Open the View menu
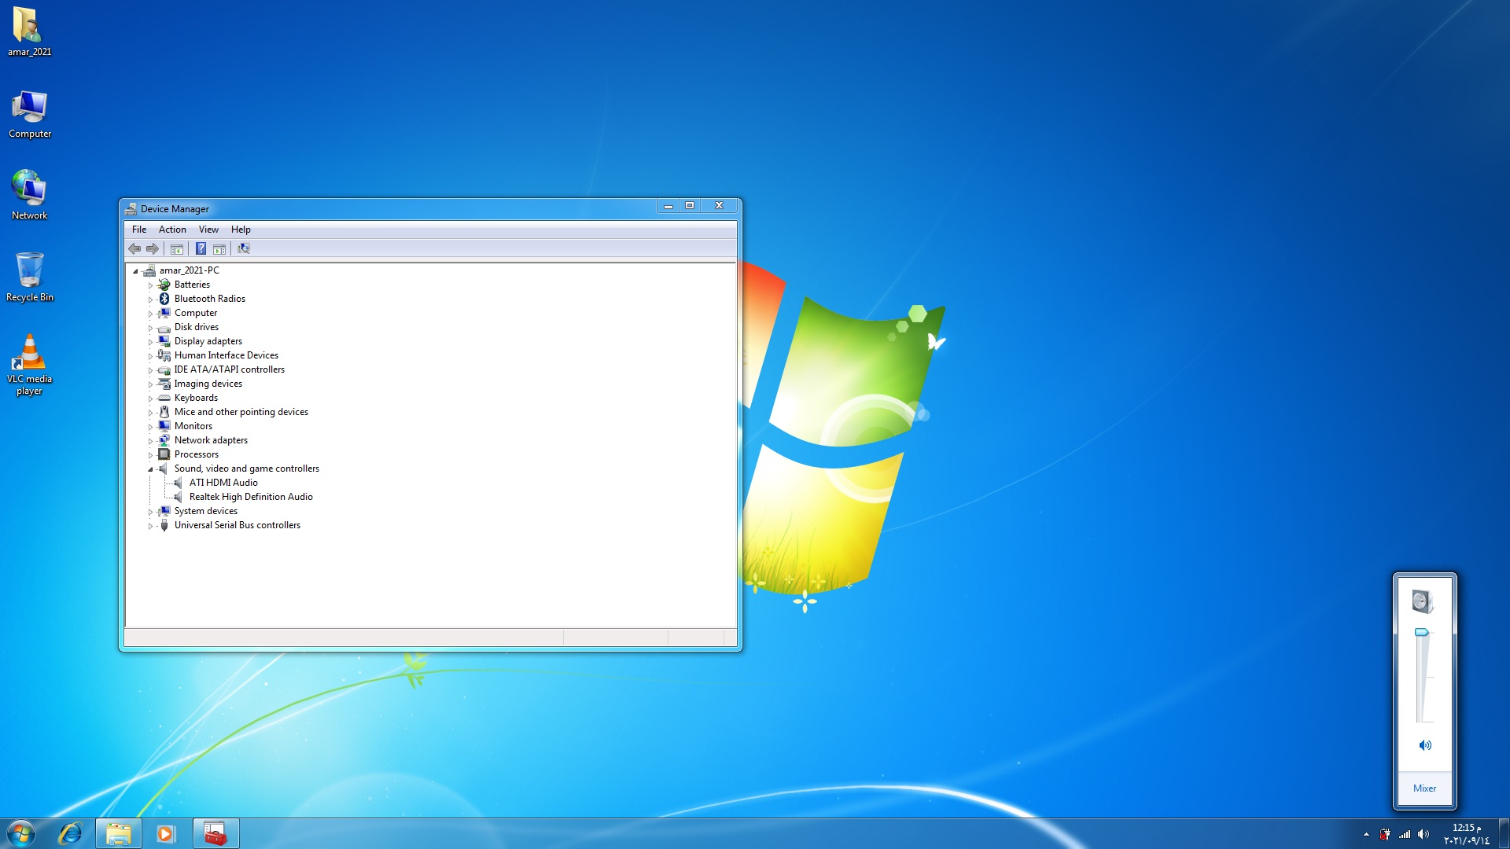Viewport: 1510px width, 849px height. tap(208, 230)
